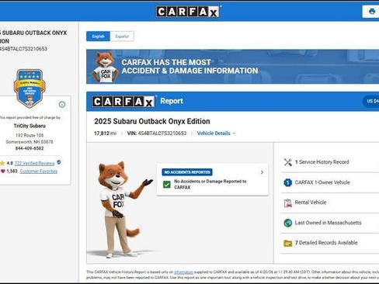Open the 1 Service History Record row
Screen dimensions: 379x284
point(330,162)
